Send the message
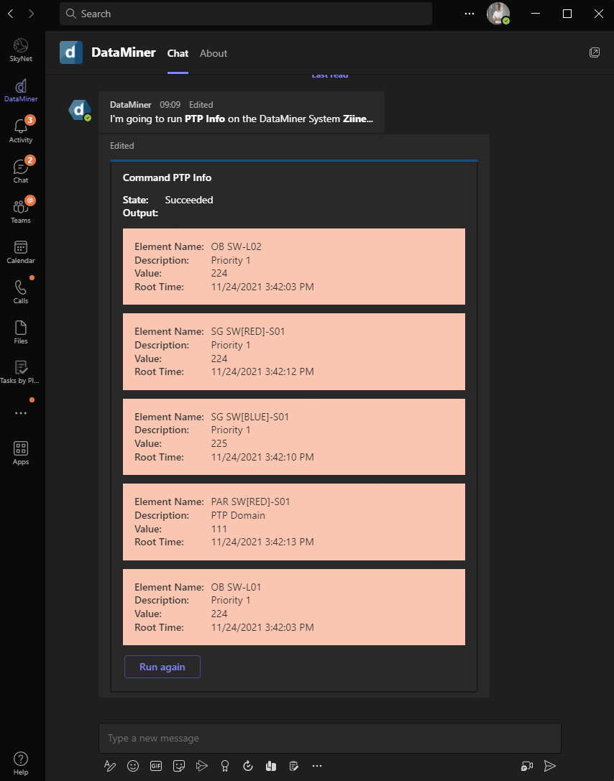The image size is (614, 781). pyautogui.click(x=550, y=766)
